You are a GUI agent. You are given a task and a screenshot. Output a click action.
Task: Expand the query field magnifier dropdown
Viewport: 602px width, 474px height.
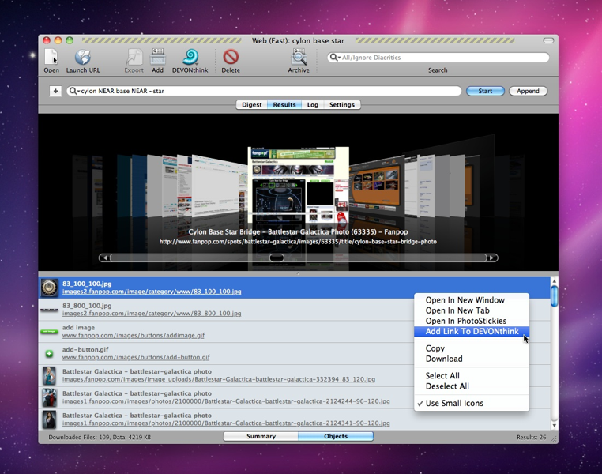tap(74, 91)
